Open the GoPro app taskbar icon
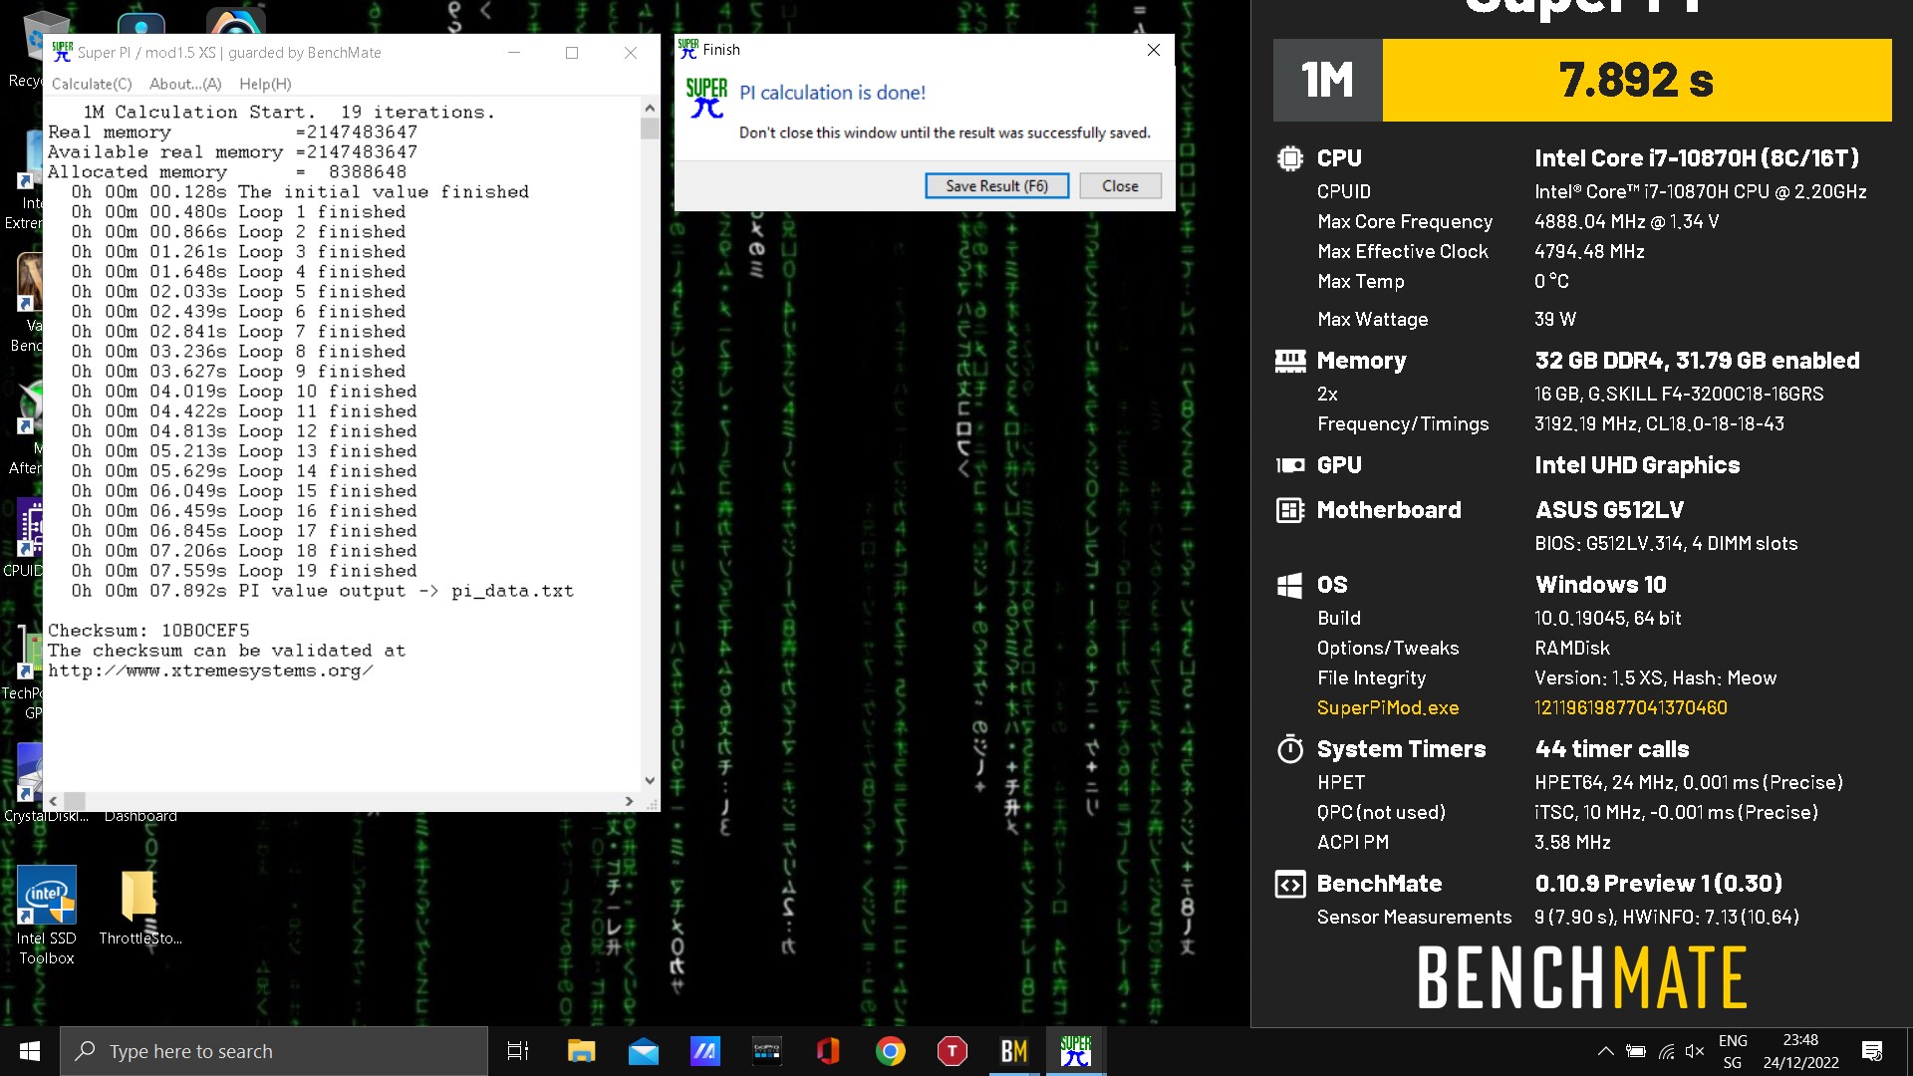 (x=767, y=1051)
